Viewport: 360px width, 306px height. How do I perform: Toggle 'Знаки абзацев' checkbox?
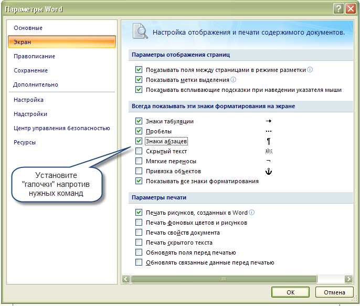[x=139, y=141]
